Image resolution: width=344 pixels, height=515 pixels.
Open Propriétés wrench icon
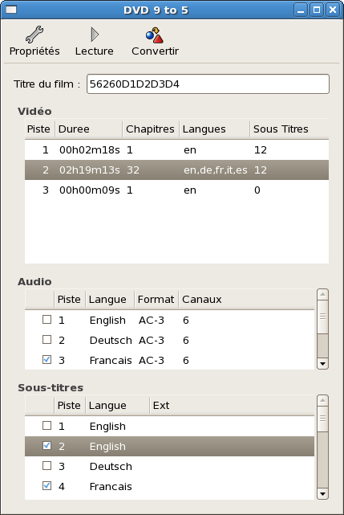[x=34, y=35]
